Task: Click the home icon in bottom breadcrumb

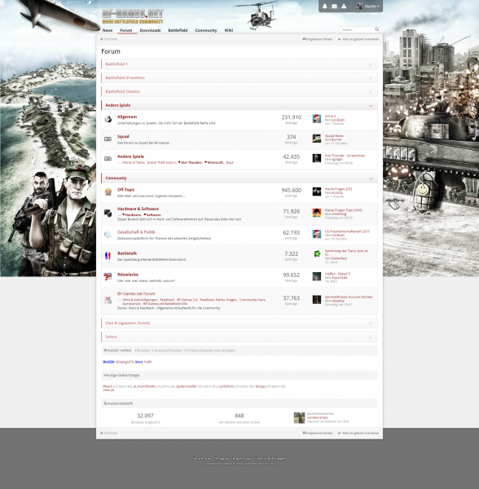Action: [101, 433]
